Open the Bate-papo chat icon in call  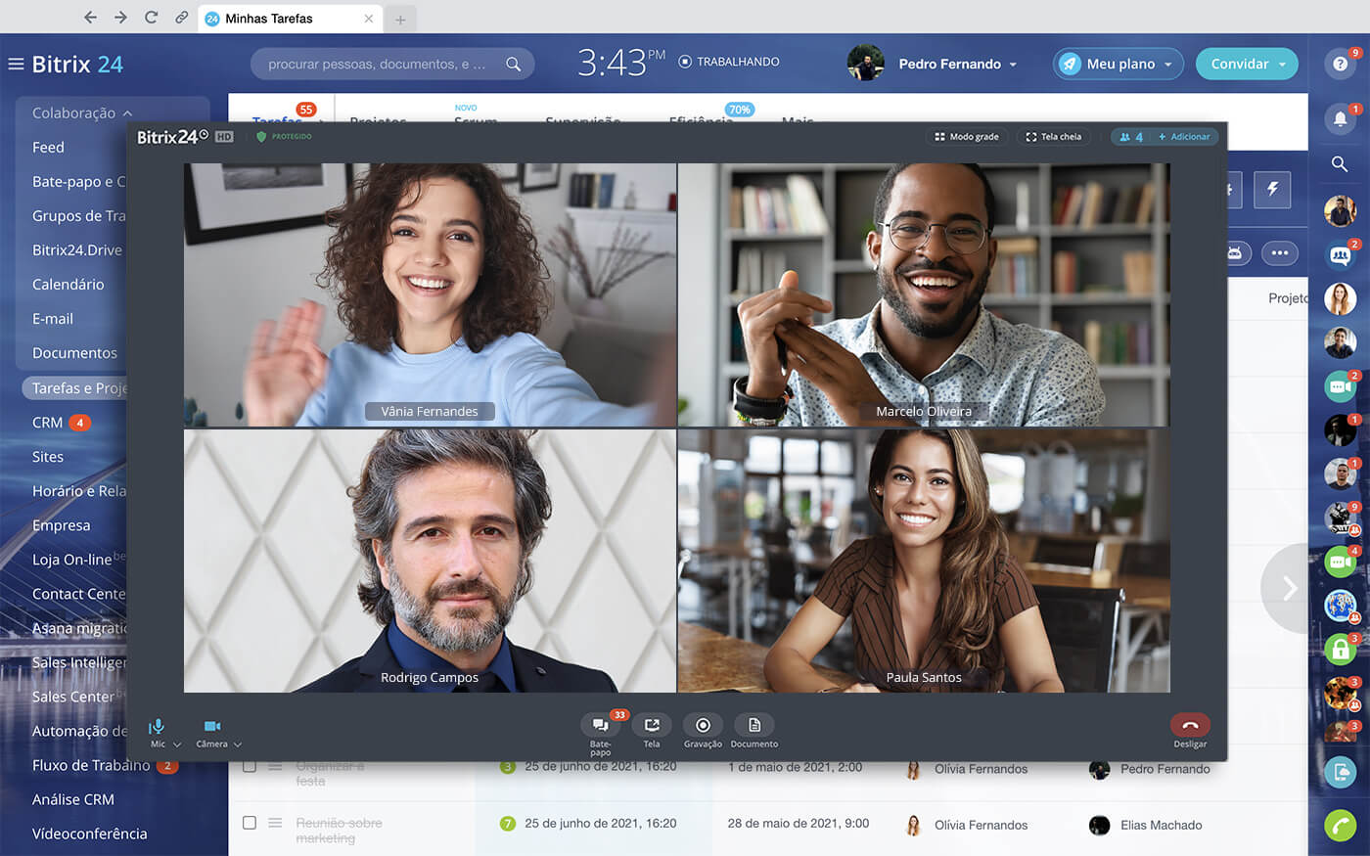pyautogui.click(x=600, y=726)
